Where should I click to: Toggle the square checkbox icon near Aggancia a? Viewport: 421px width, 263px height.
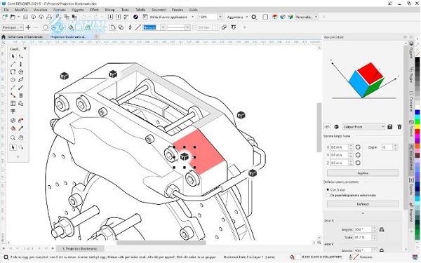[x=265, y=17]
